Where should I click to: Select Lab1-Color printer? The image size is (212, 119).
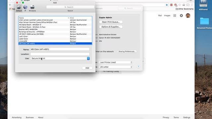pos(55,36)
